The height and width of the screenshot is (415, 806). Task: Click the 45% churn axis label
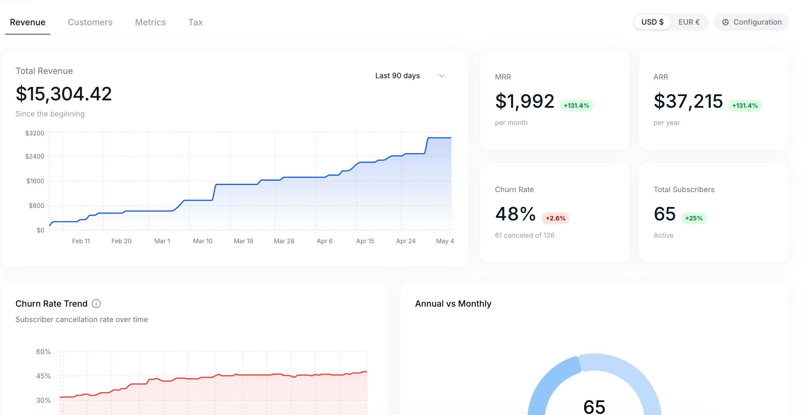click(x=43, y=376)
